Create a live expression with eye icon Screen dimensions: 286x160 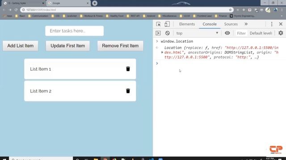[x=227, y=33]
